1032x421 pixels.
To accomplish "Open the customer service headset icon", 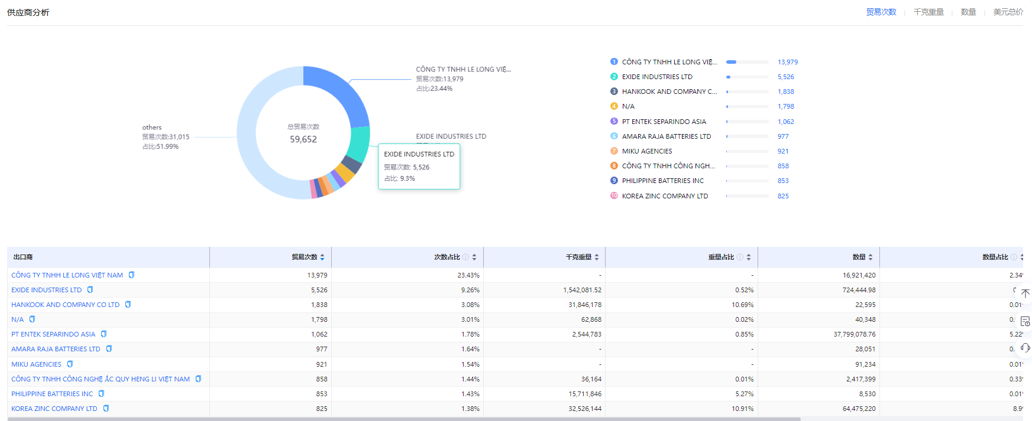I will point(1025,348).
